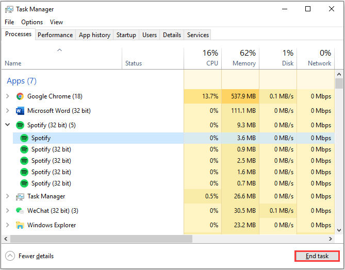Collapse the Spotify (32 bit) process group
Screen dimensions: 345x270
7,125
